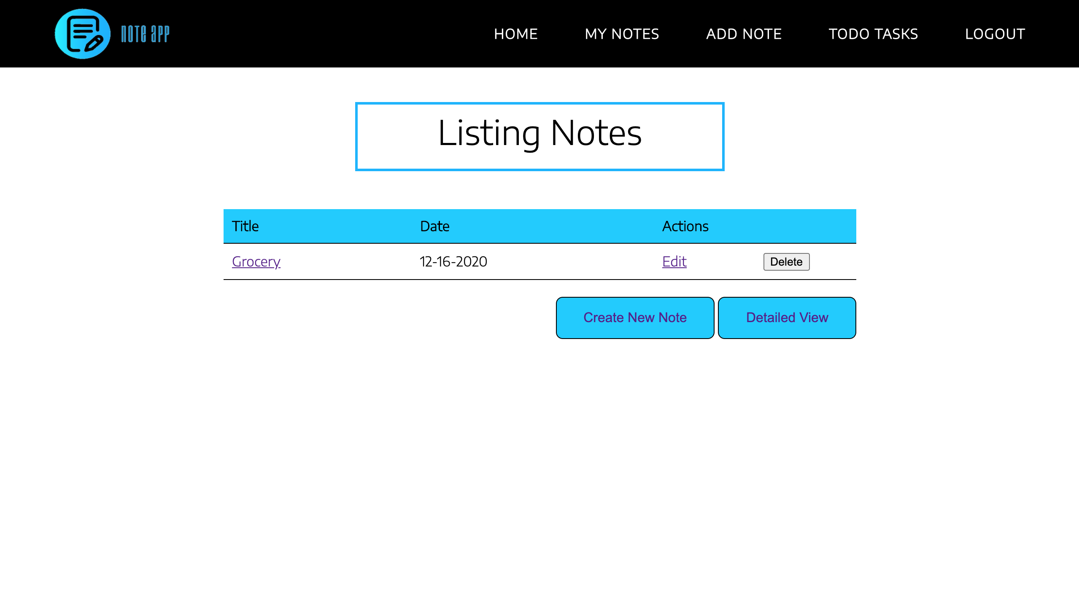
Task: Open the ADD NOTE page
Action: pyautogui.click(x=744, y=34)
